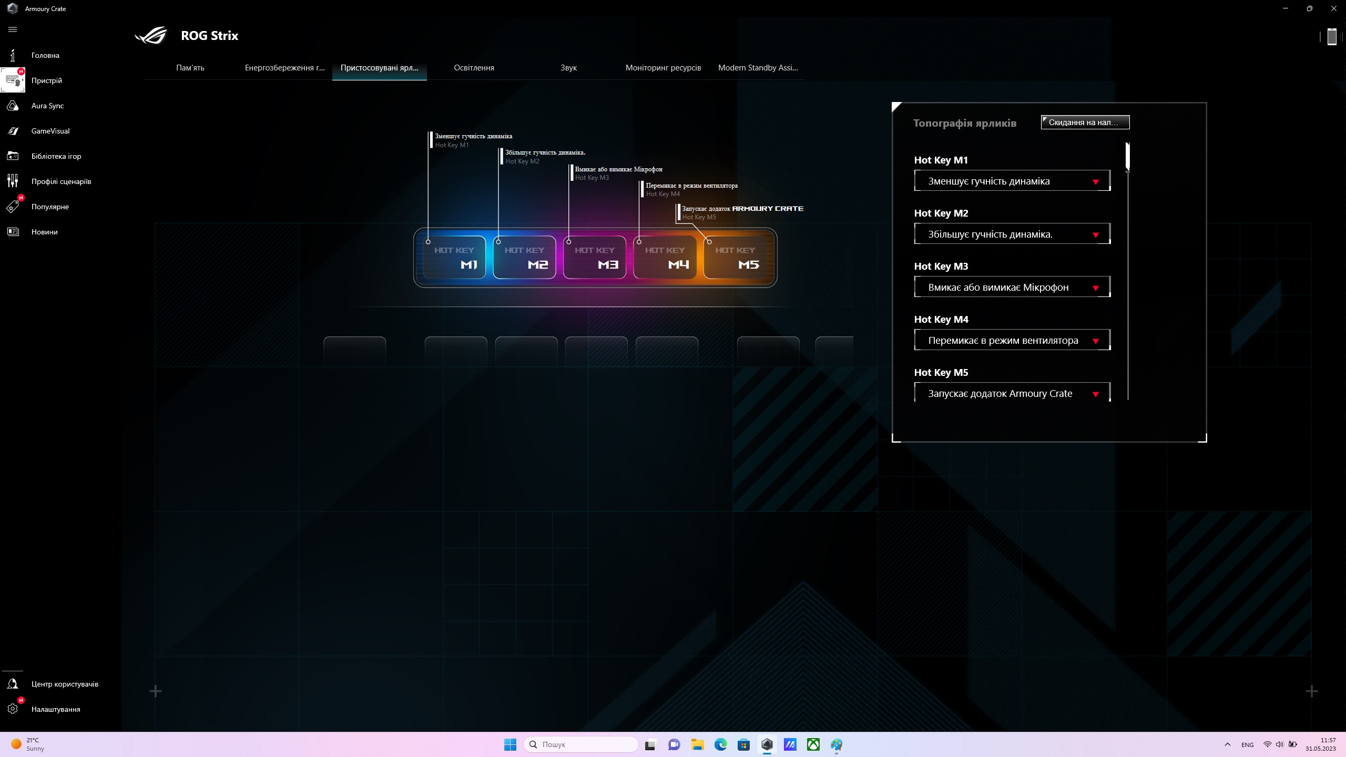Open the Hot Key M1 function dropdown
Viewport: 1346px width, 757px height.
coord(1013,181)
